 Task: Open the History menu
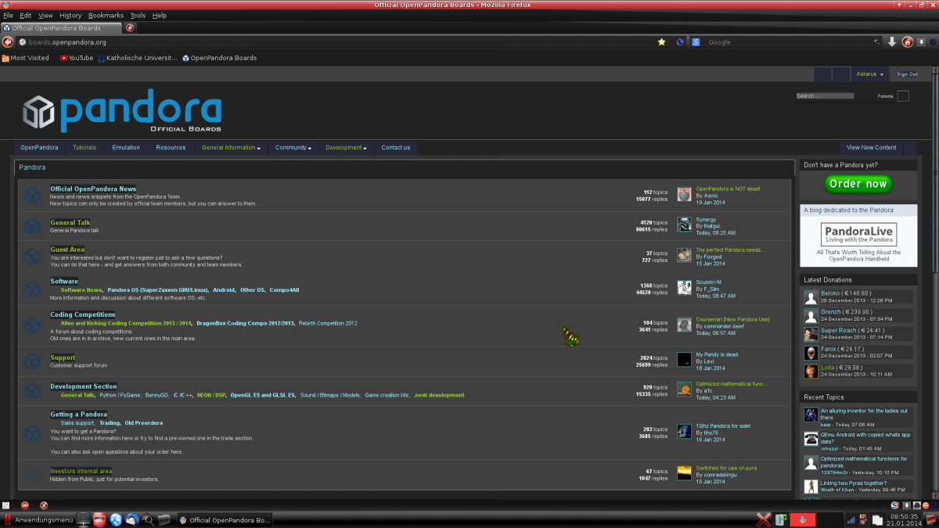pyautogui.click(x=70, y=16)
